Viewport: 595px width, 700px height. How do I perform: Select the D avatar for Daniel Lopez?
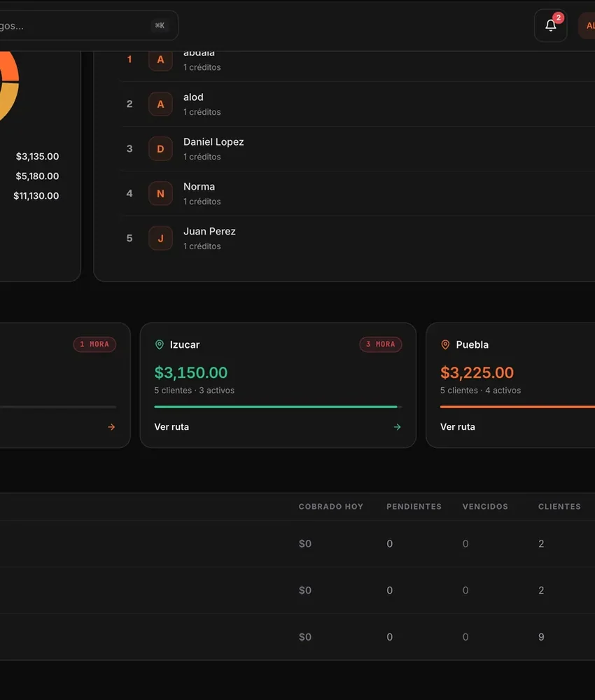coord(161,148)
